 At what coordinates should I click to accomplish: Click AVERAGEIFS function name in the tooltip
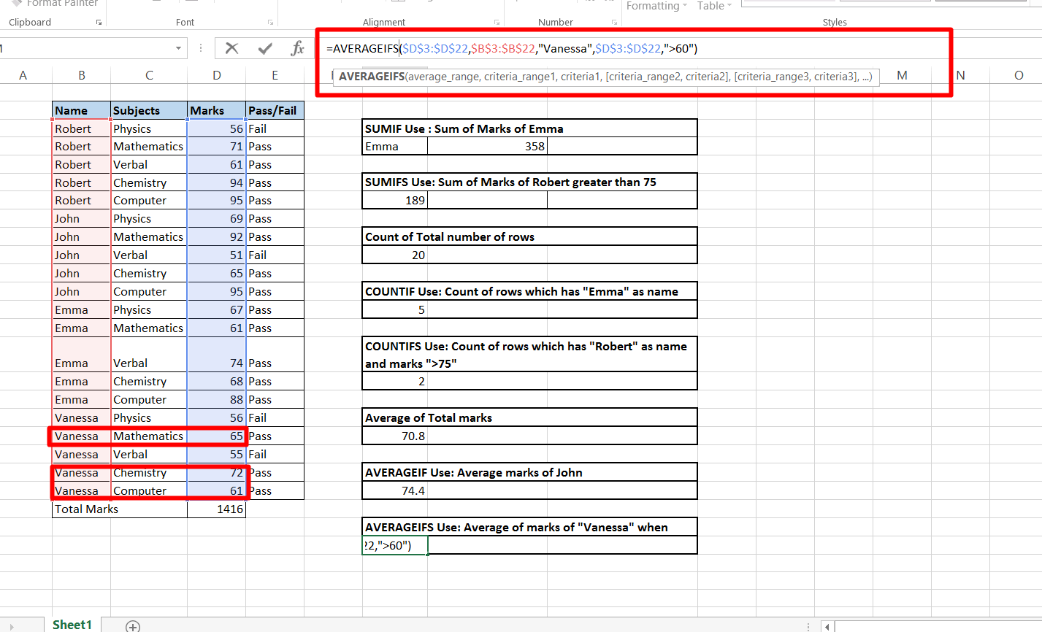(372, 77)
